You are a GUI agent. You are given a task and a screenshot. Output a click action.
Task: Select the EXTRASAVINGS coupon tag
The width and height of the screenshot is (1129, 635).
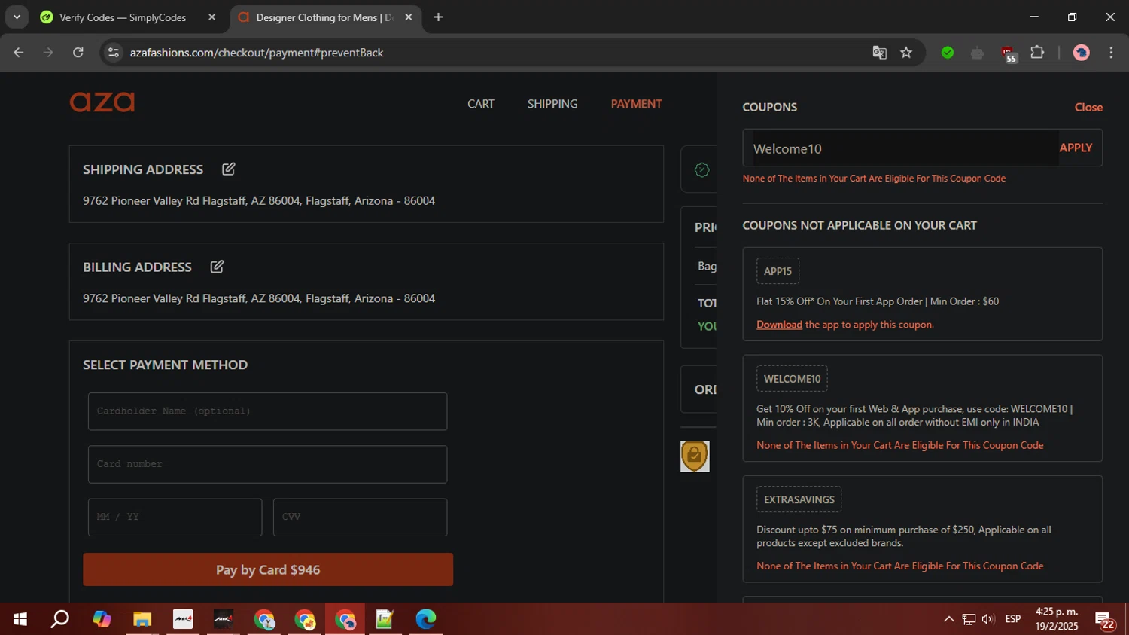click(x=799, y=499)
